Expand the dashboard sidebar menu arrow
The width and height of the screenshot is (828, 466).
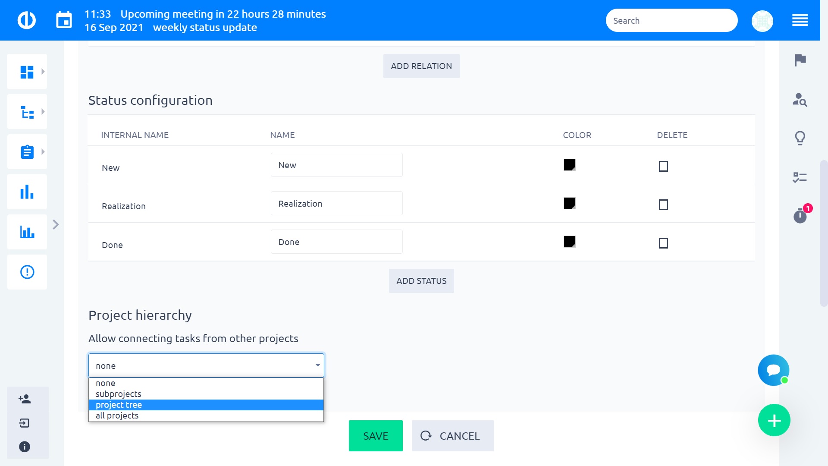43,72
